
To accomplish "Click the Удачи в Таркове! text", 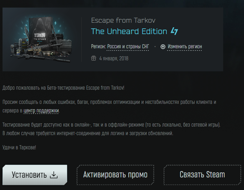I will pos(19,147).
